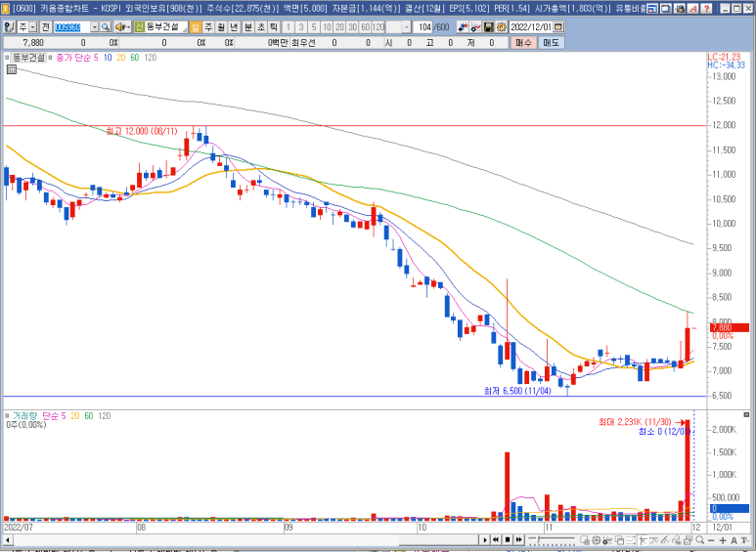Click the bottom toolbar letter A text icon
This screenshot has width=756, height=552.
tap(734, 540)
